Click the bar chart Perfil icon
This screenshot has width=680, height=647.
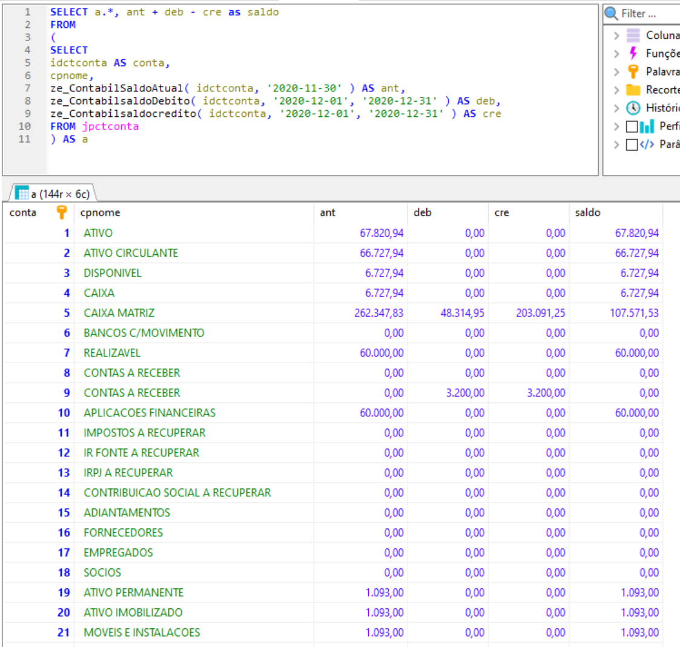coord(647,126)
